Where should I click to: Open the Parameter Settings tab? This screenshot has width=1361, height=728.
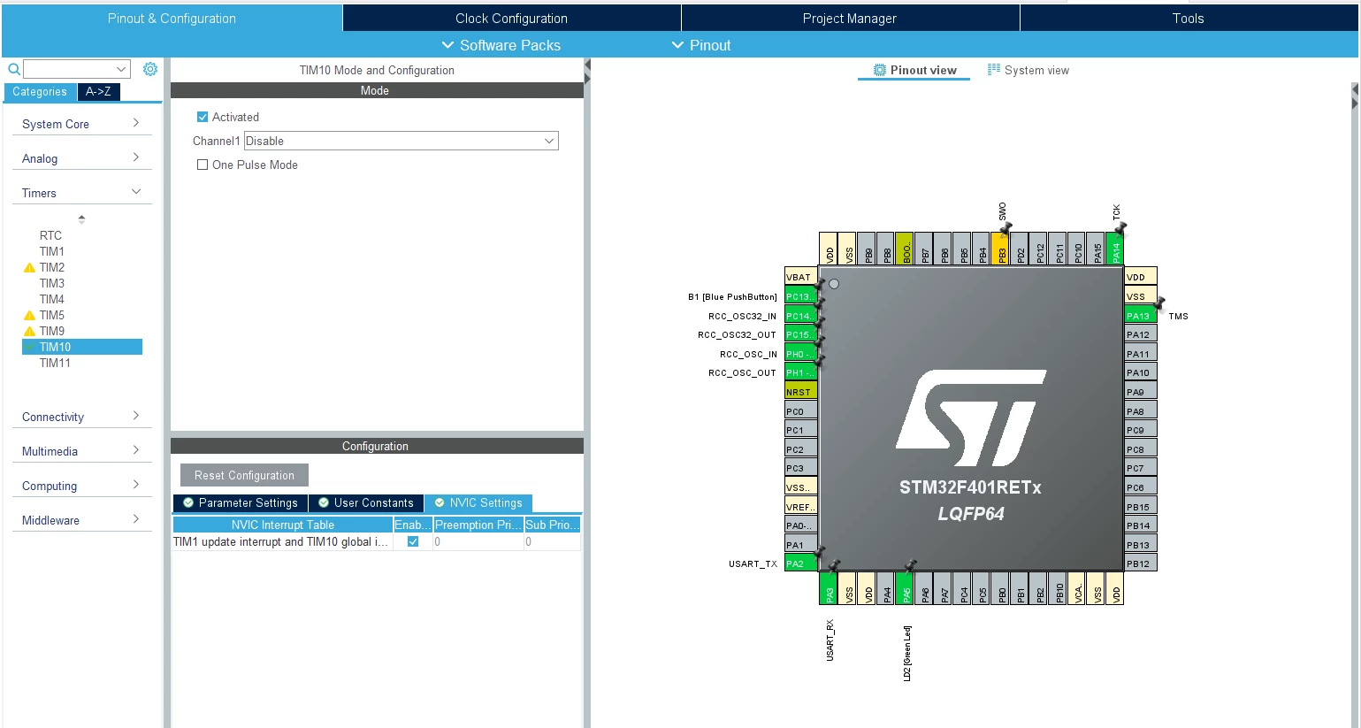coord(241,502)
